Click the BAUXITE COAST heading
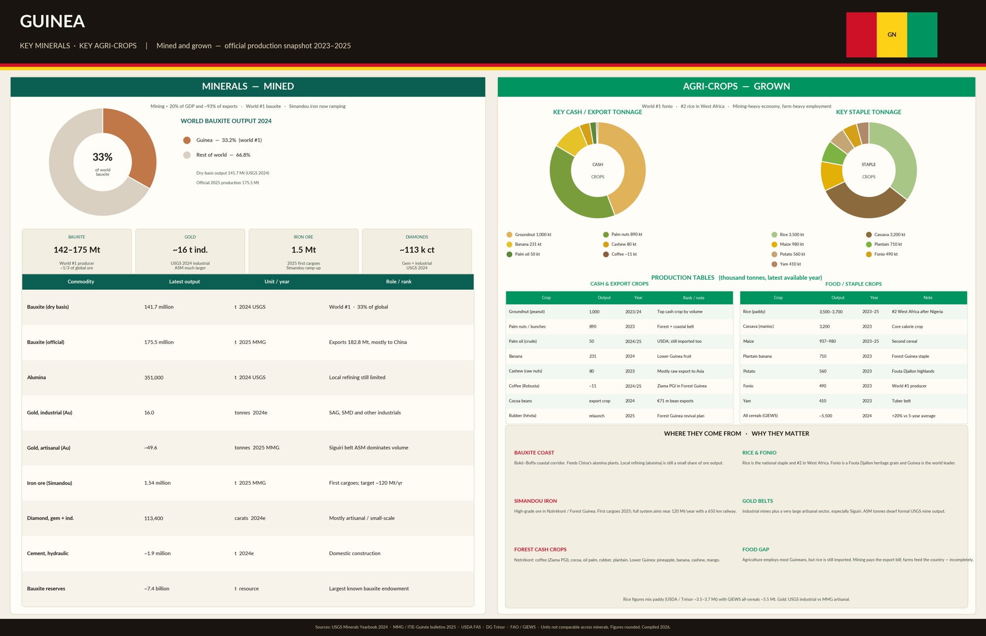The width and height of the screenshot is (986, 636). pyautogui.click(x=534, y=453)
